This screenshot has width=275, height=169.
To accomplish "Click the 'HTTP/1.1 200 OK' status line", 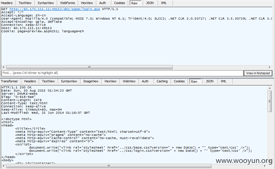I will (16, 87).
